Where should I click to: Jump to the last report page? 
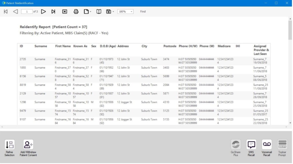coord(53,12)
